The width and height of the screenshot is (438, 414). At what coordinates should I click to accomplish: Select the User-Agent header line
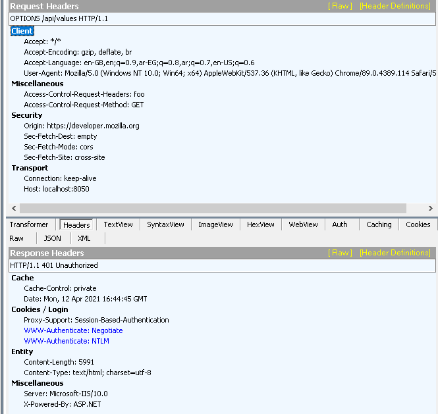tap(230, 73)
